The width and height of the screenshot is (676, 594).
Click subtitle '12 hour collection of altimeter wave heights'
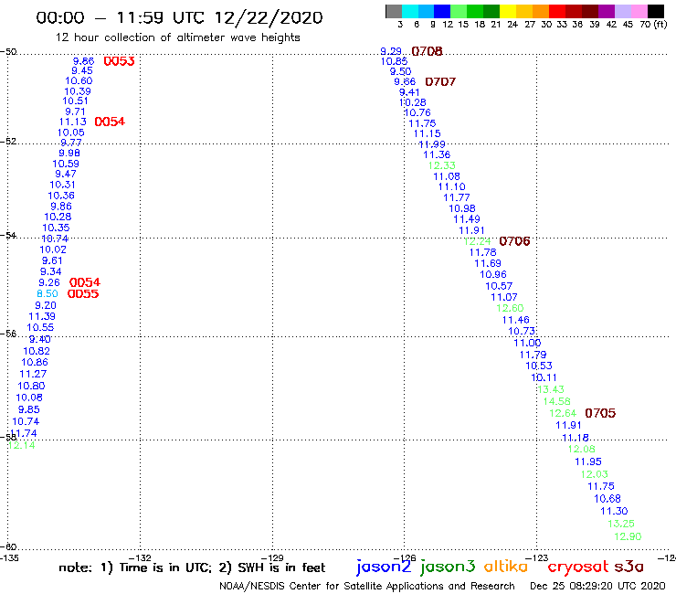pyautogui.click(x=177, y=37)
